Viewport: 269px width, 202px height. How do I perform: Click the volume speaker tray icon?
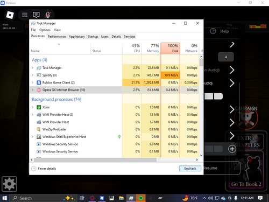(210, 198)
